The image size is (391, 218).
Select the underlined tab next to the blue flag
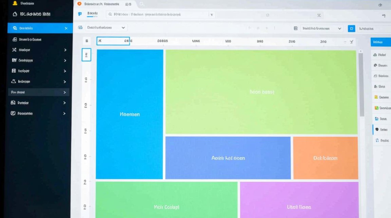point(93,14)
